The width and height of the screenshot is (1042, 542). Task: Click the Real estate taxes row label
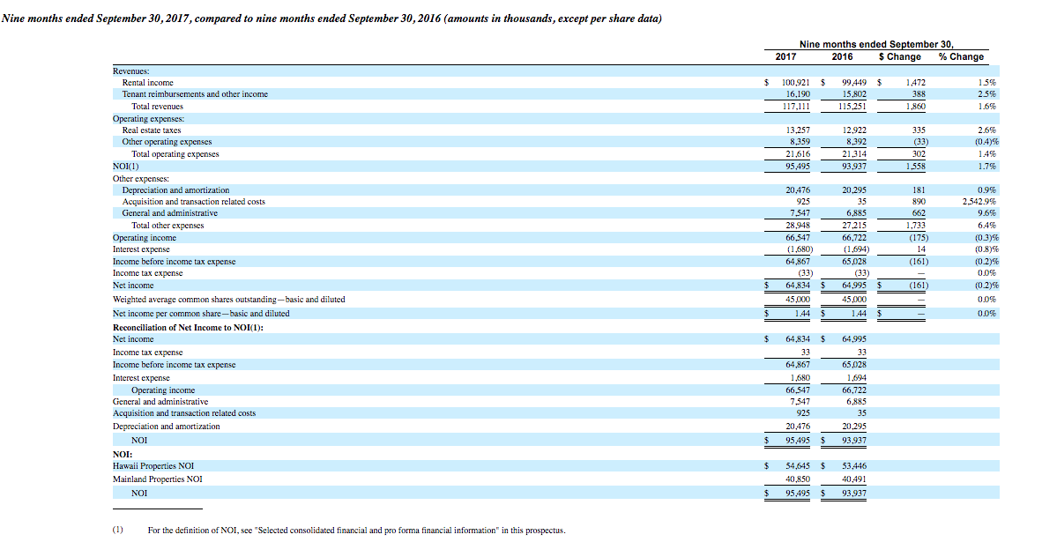151,130
